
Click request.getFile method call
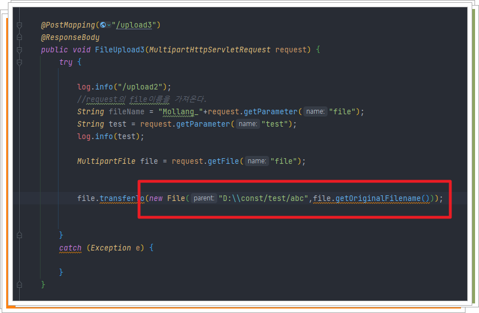(x=205, y=161)
